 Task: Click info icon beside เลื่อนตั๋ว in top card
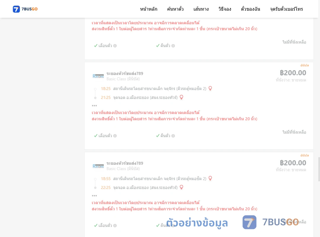click(115, 46)
